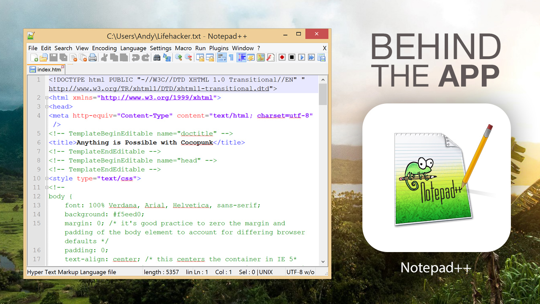Open the user-defined language lightning icon
540x304 pixels.
tap(251, 57)
